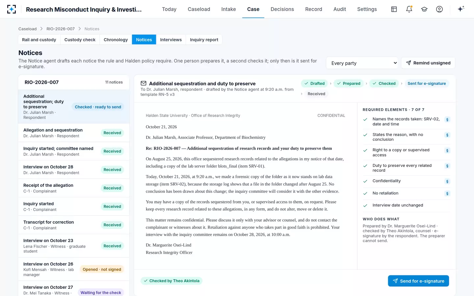Go to the Today tab
Image resolution: width=474 pixels, height=296 pixels.
pos(169,9)
